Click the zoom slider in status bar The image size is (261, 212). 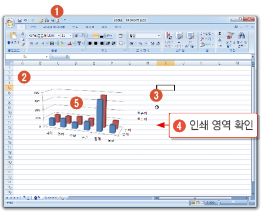click(233, 203)
